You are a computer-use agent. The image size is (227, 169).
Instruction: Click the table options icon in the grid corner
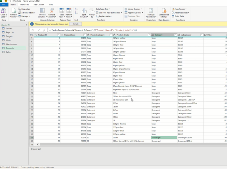click(x=31, y=35)
